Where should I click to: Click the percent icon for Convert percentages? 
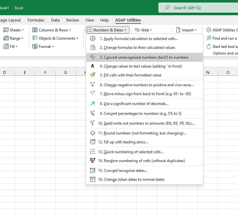point(92,113)
